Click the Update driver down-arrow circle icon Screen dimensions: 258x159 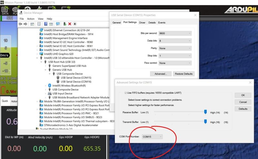[x=75, y=24]
